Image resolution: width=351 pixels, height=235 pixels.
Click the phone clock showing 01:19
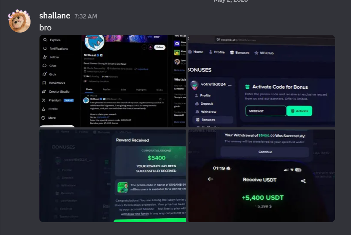pos(219,168)
